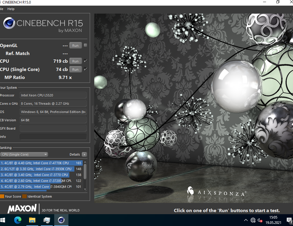Click the Details label in Ranking
Screen dimensions: 293x226
75,154
